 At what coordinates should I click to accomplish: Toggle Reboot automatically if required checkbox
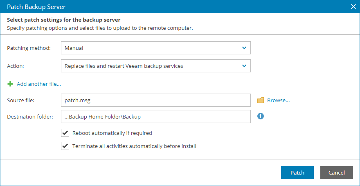click(65, 133)
